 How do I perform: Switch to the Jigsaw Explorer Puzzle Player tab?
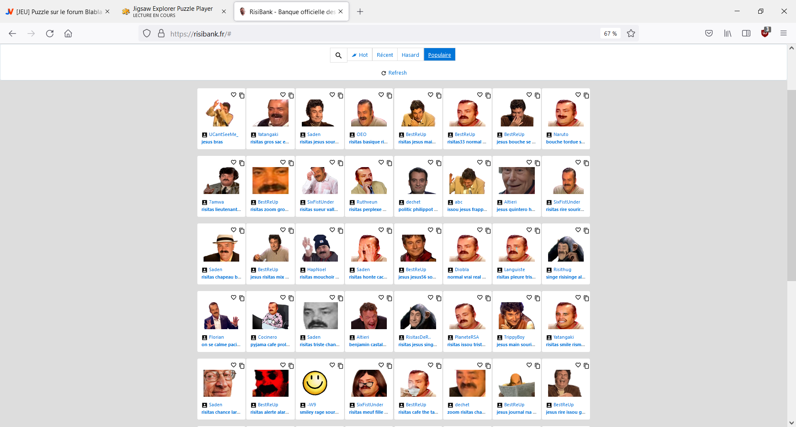[x=173, y=12]
